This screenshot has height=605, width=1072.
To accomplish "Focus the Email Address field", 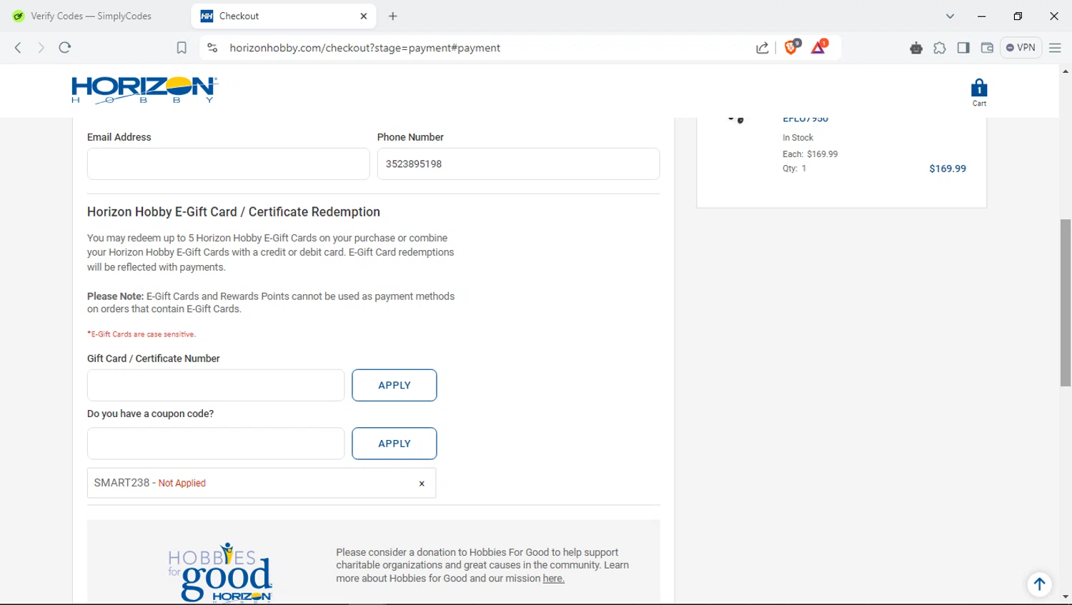I will (228, 164).
